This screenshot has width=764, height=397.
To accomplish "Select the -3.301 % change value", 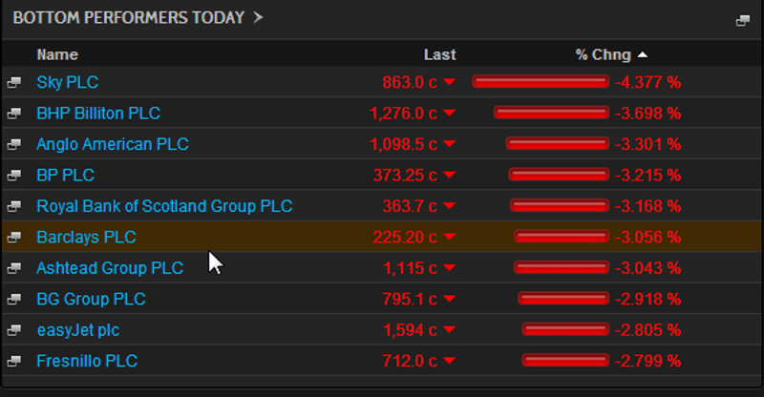I will click(648, 144).
